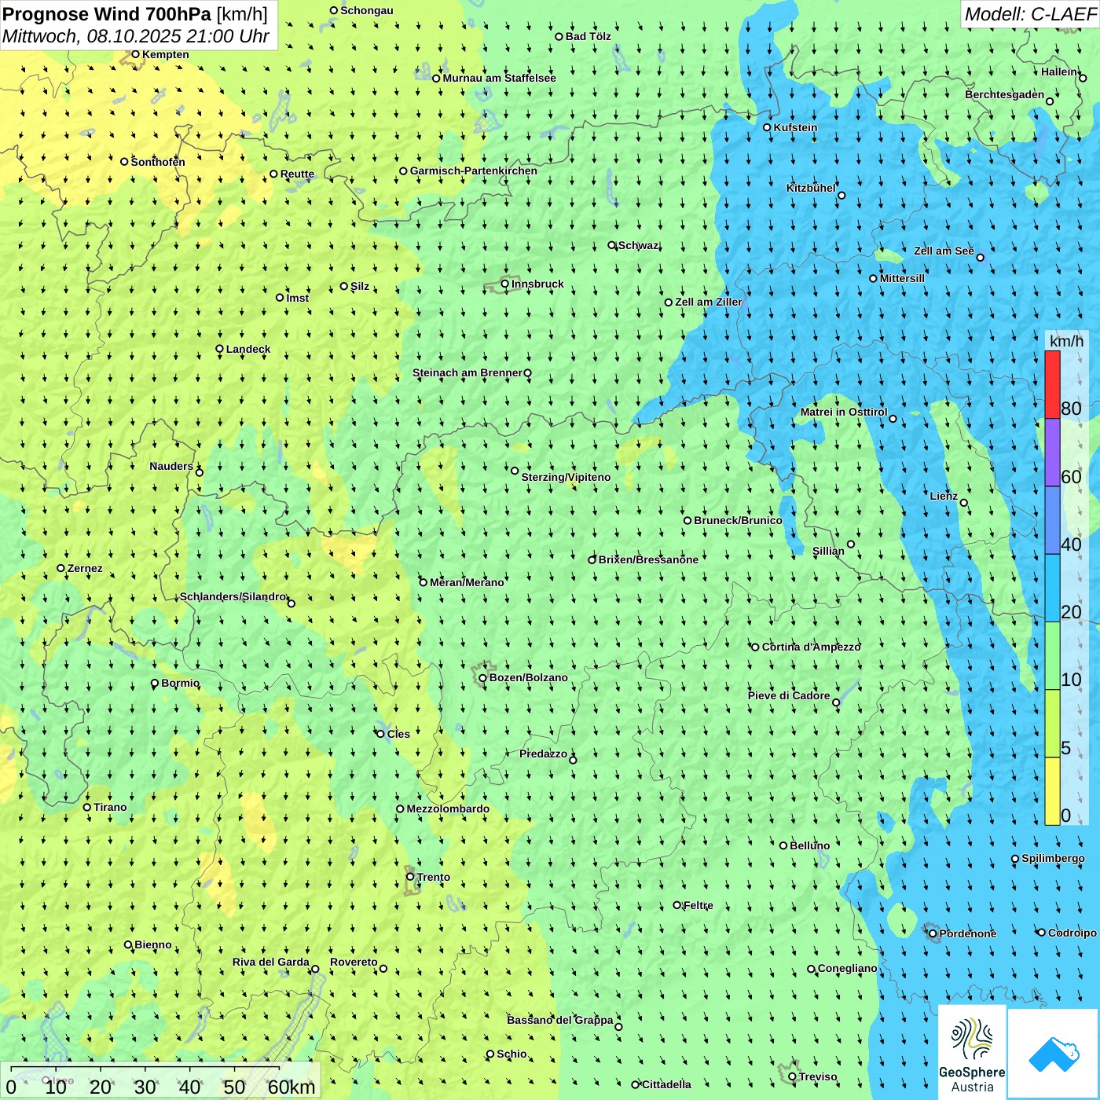Screen dimensions: 1100x1100
Task: Click the Bad Tölz label
Action: [x=588, y=36]
